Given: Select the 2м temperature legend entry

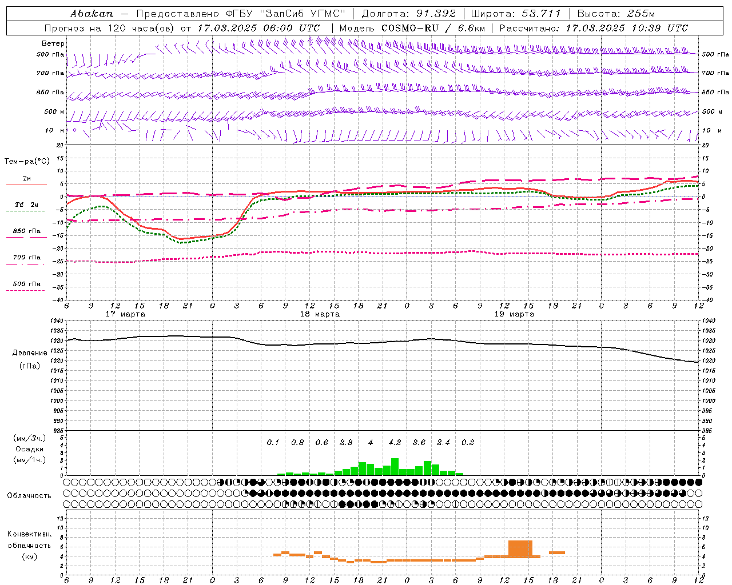Looking at the screenshot, I should pos(27,179).
